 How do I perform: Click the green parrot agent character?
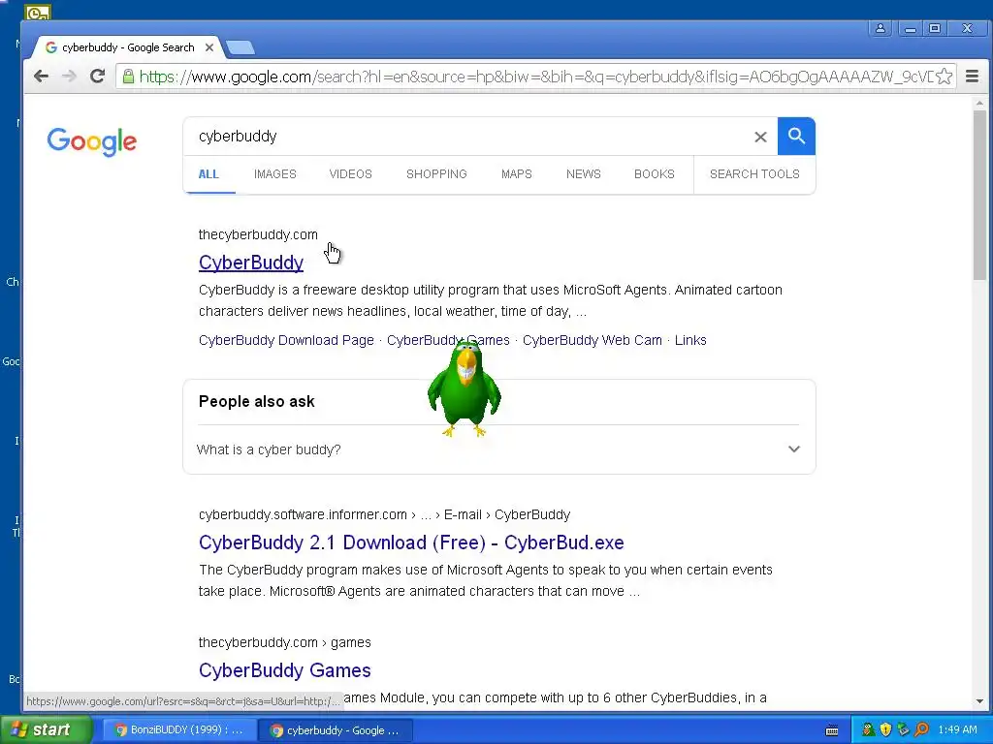pyautogui.click(x=464, y=389)
